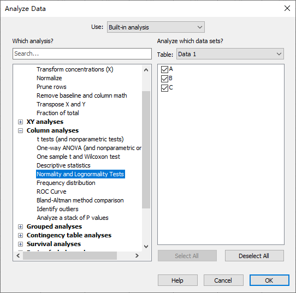The width and height of the screenshot is (296, 293).
Task: Click the analysis Search field
Action: pyautogui.click(x=82, y=53)
